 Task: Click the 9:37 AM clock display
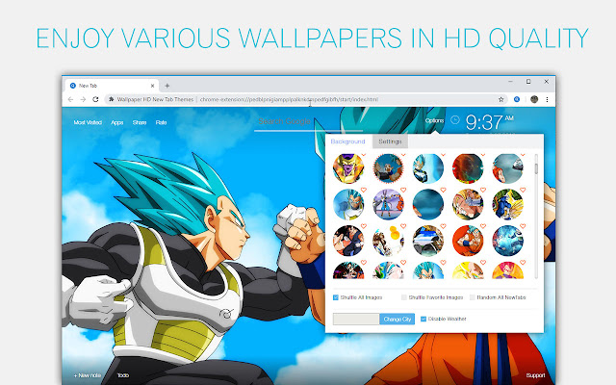click(489, 122)
